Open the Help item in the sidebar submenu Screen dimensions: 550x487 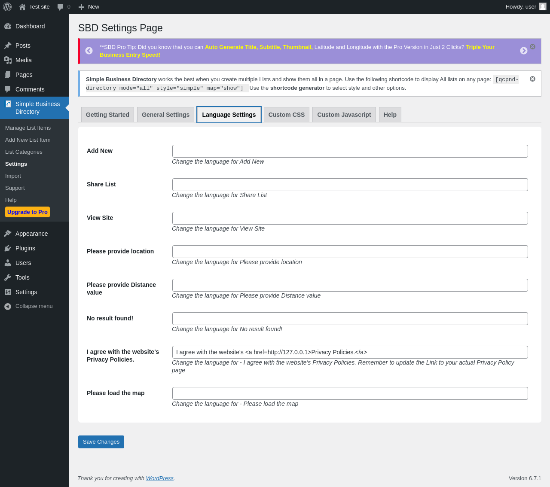[11, 200]
